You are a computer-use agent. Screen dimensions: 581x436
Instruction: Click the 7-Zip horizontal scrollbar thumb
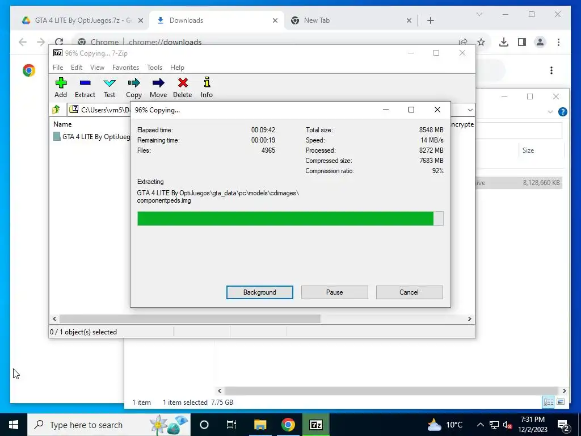[190, 319]
